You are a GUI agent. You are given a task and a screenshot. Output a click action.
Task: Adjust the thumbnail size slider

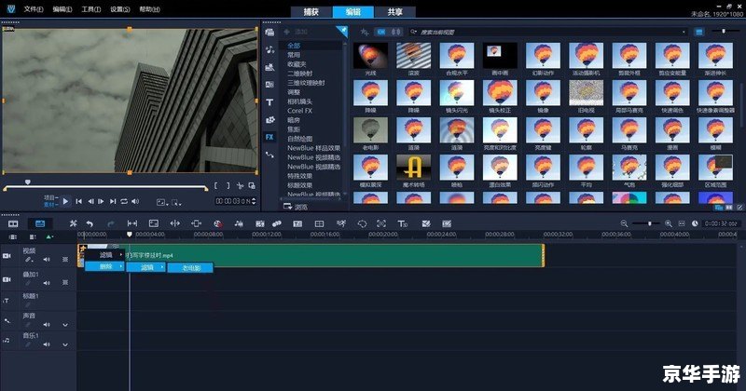click(724, 32)
